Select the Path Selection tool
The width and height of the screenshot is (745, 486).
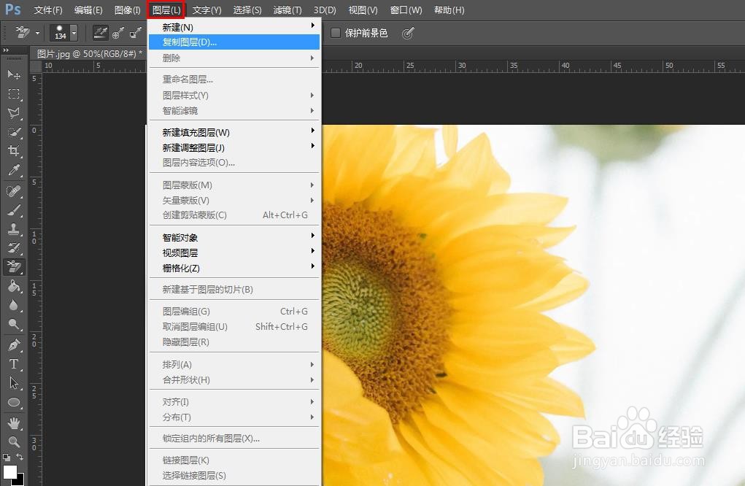tap(14, 383)
